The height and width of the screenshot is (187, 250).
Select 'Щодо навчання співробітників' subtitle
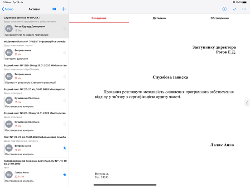[x=21, y=69]
